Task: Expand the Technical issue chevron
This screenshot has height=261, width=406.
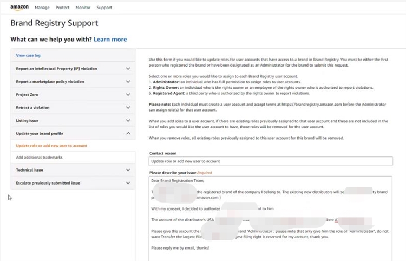Action: coord(128,170)
